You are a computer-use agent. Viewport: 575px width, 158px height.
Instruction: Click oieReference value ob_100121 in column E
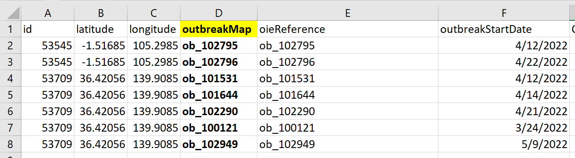tap(348, 128)
